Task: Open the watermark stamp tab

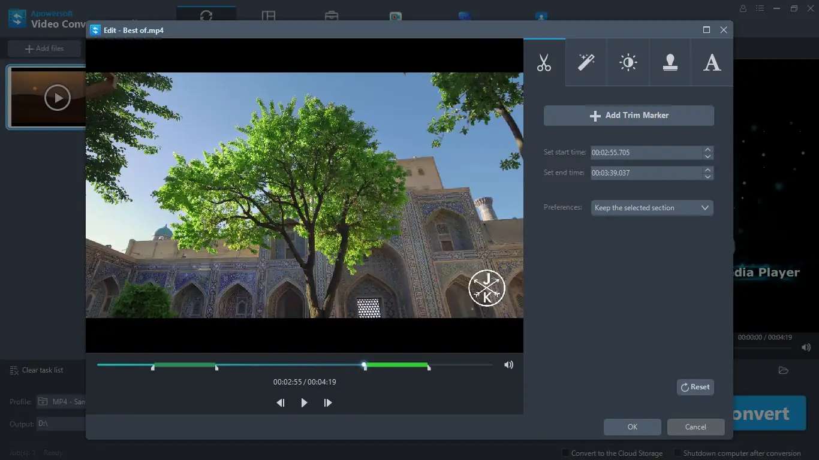Action: [x=670, y=62]
